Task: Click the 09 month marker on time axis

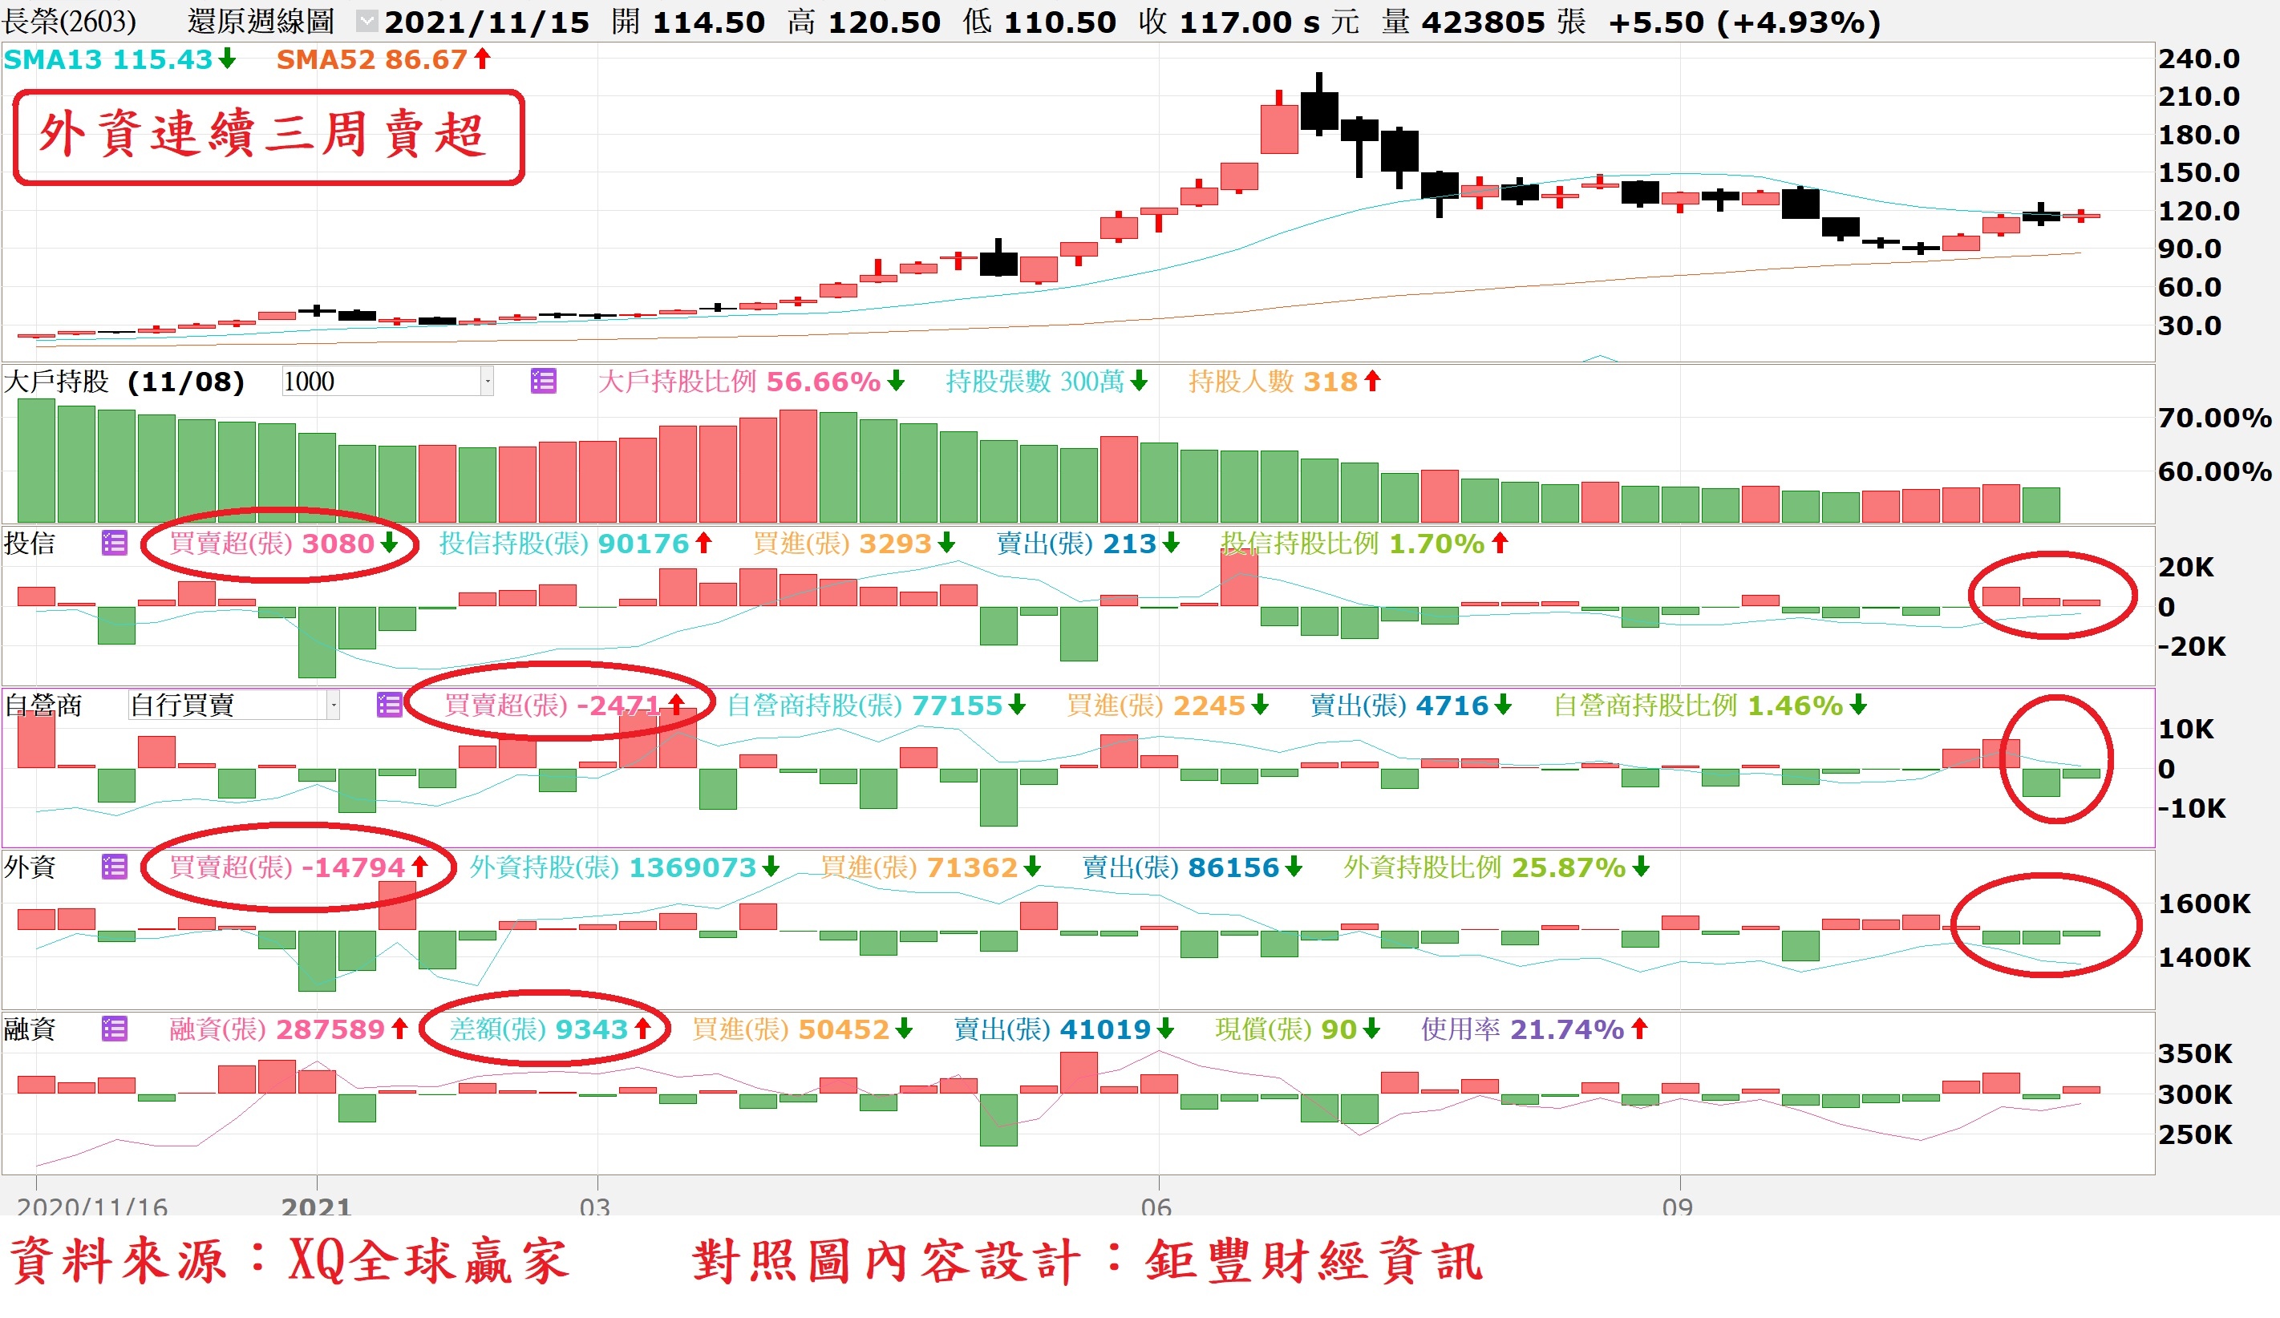Action: coord(1677,1206)
